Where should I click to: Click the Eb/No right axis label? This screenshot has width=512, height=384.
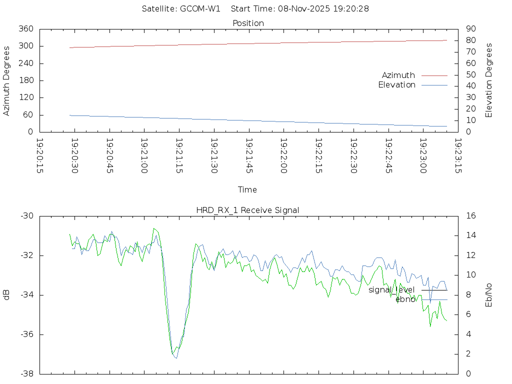tap(489, 295)
